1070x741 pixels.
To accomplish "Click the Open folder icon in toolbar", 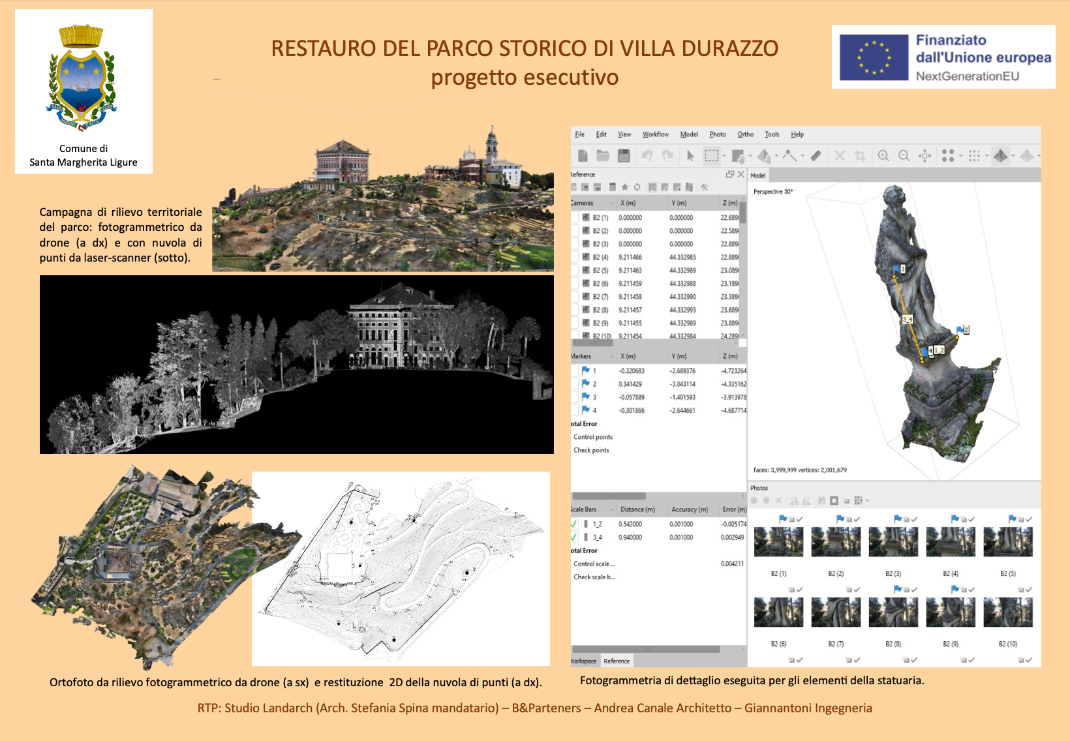I will click(x=603, y=155).
